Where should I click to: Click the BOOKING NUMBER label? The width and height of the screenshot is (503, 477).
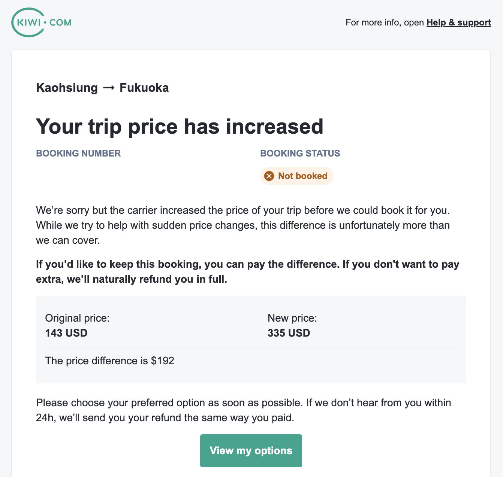coord(78,154)
